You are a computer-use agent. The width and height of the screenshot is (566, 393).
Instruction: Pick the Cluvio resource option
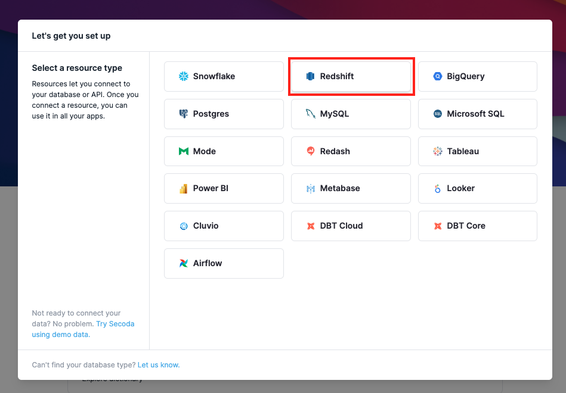pos(224,226)
